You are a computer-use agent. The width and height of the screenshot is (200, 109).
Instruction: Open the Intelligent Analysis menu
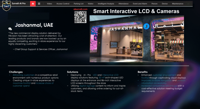[x=106, y=4]
